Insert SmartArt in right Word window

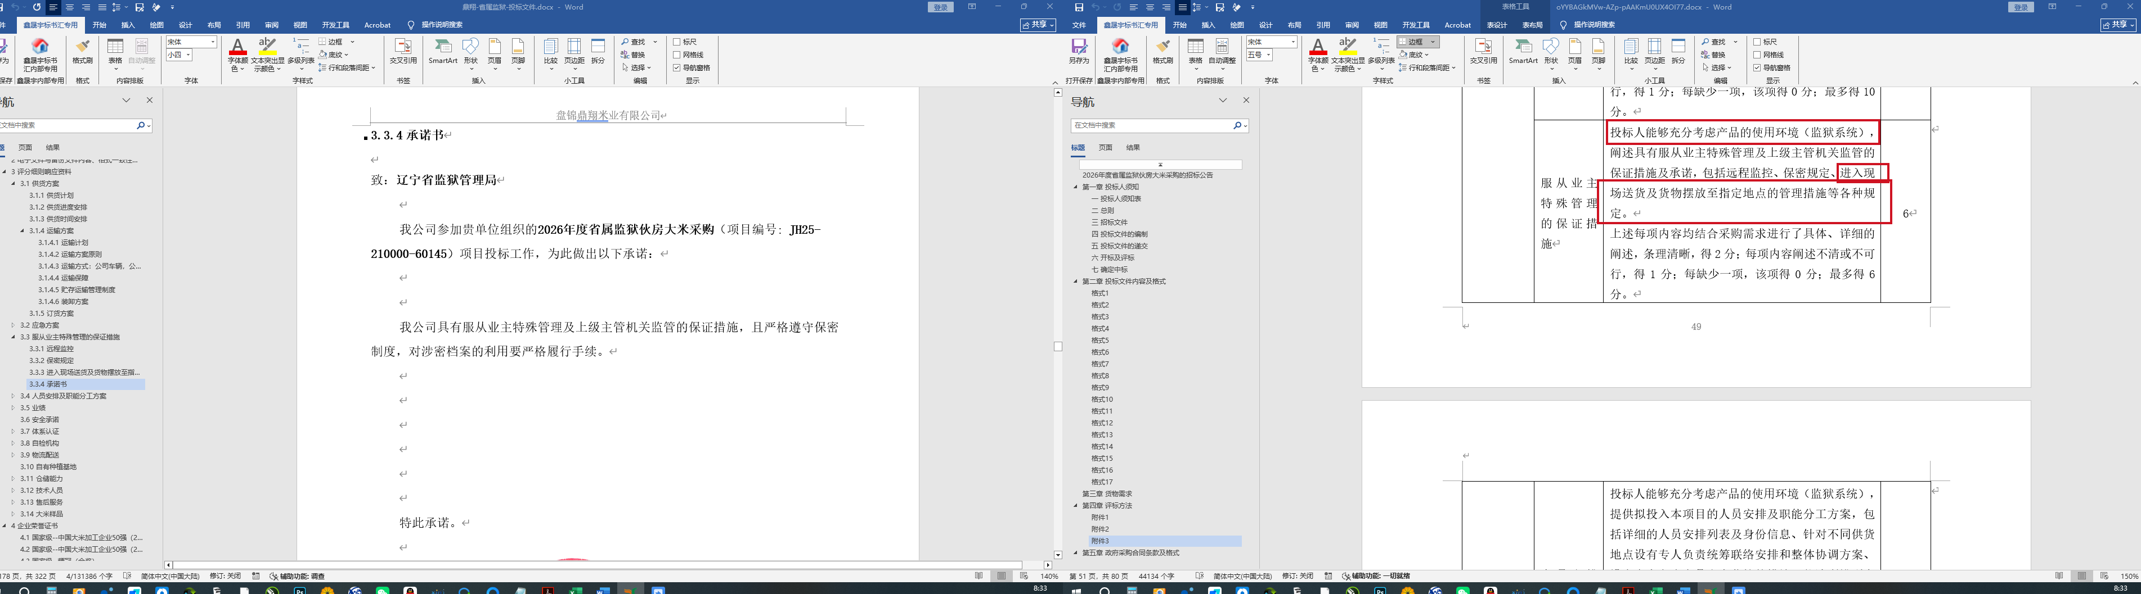pyautogui.click(x=1524, y=52)
